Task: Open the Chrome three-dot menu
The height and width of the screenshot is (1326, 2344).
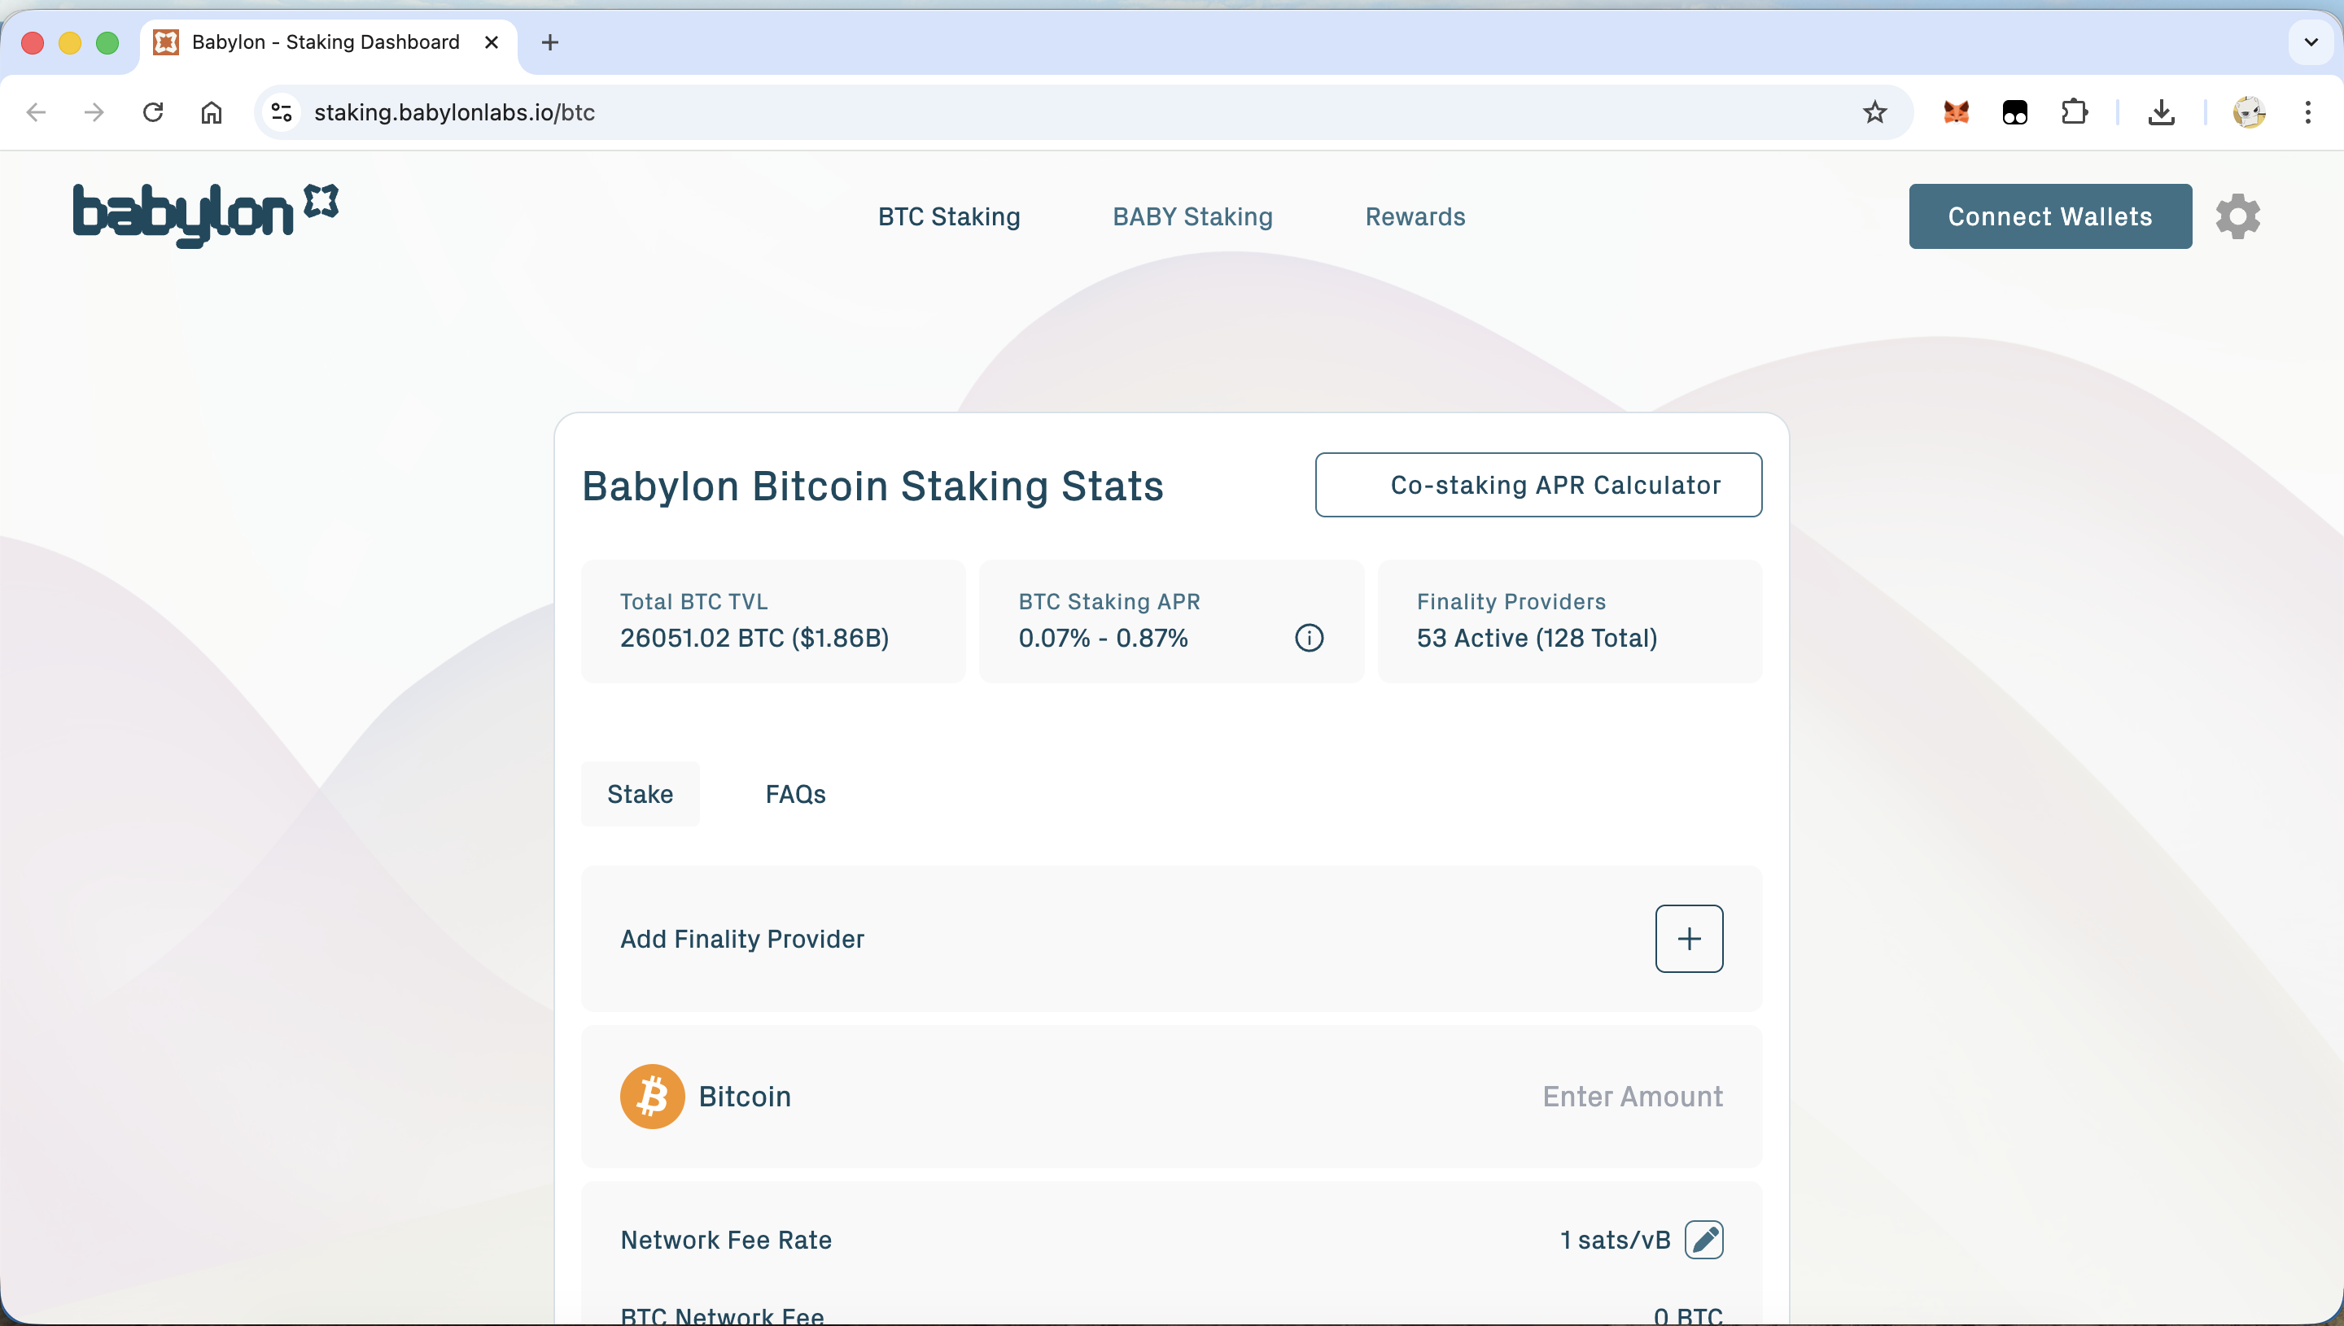Action: (x=2307, y=112)
